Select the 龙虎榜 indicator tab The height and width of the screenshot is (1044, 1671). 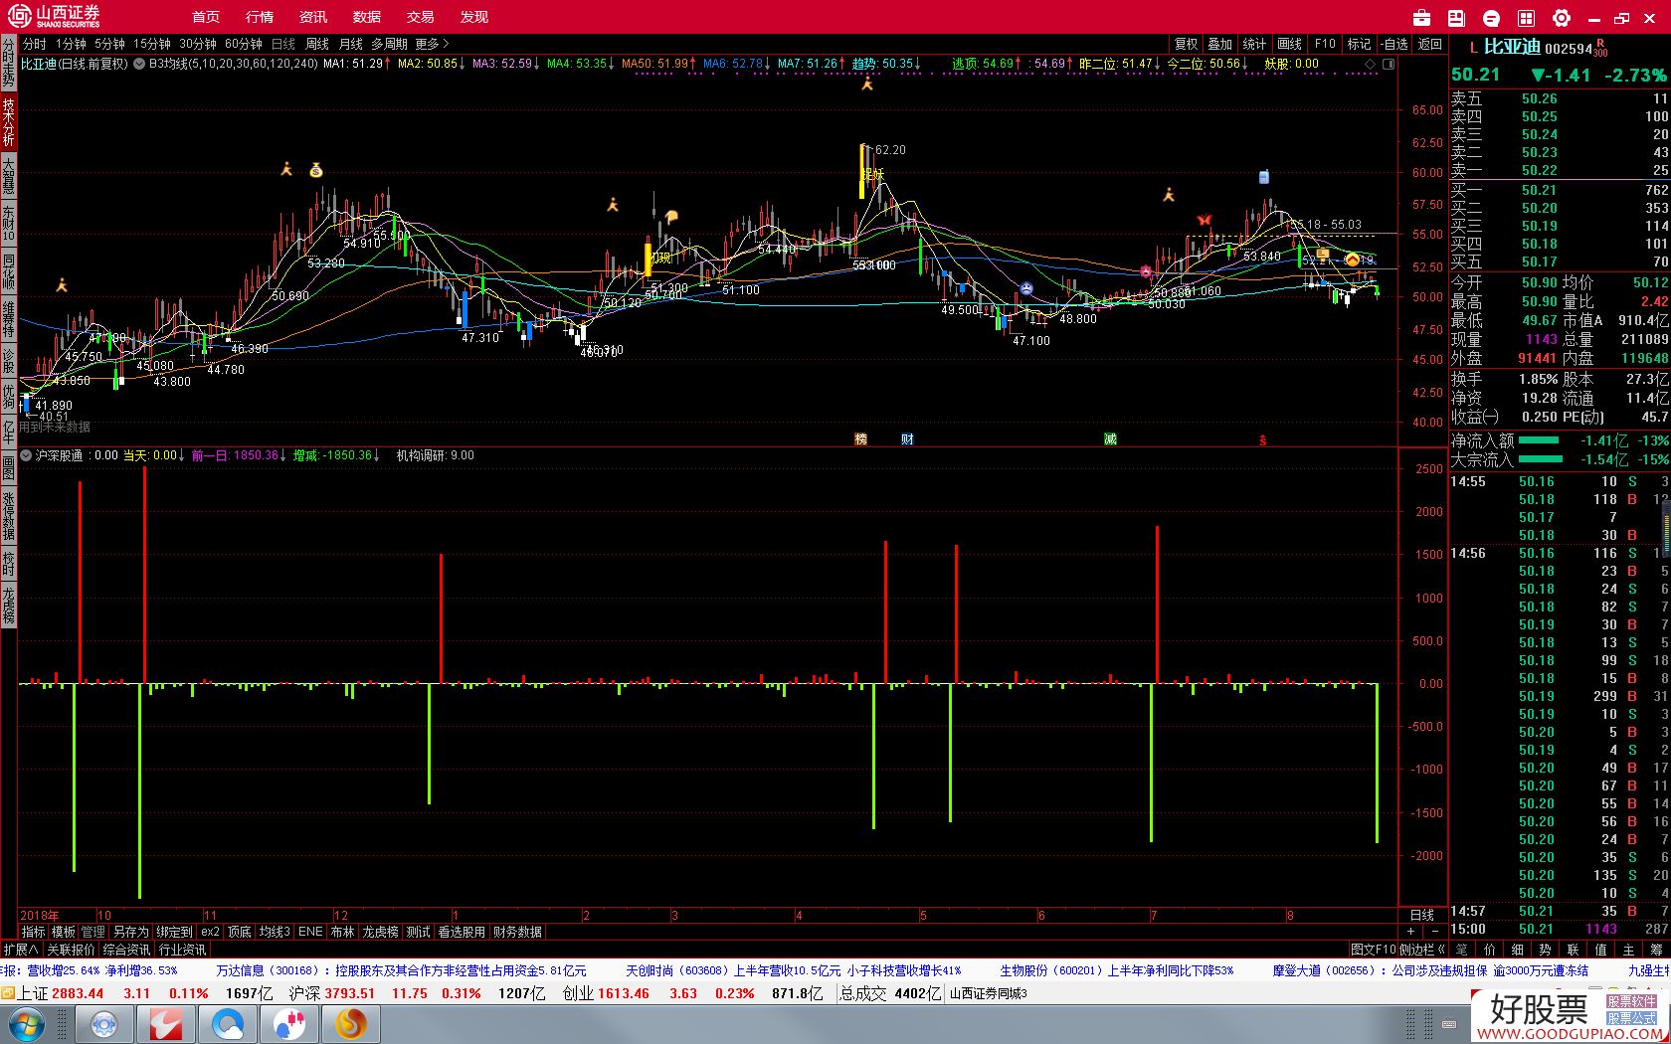(x=380, y=932)
